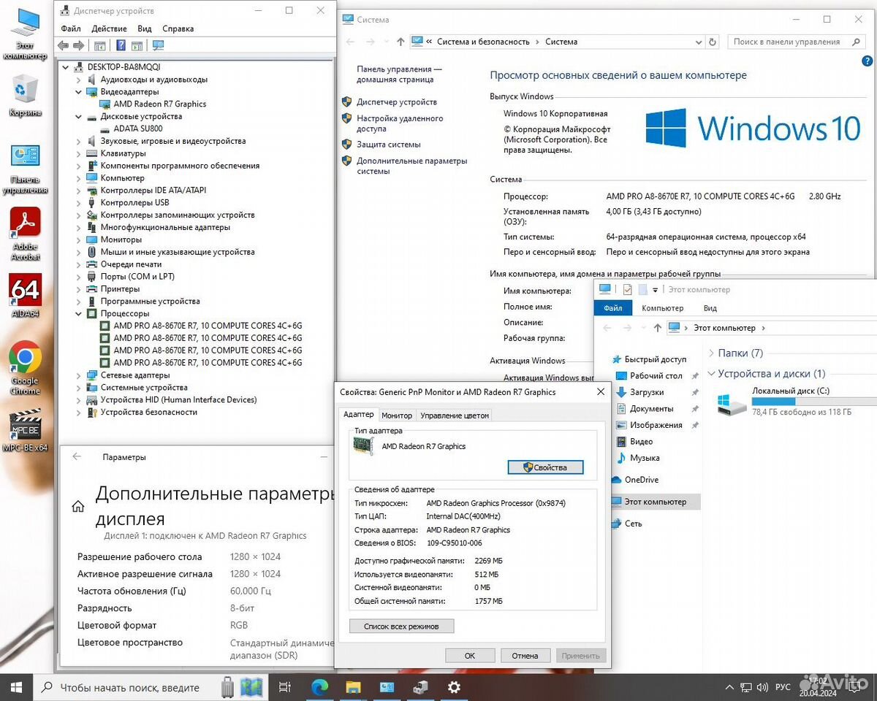Expand Аудиовходы и аудиовыходы node
Screen dimensions: 877x701
coord(80,80)
